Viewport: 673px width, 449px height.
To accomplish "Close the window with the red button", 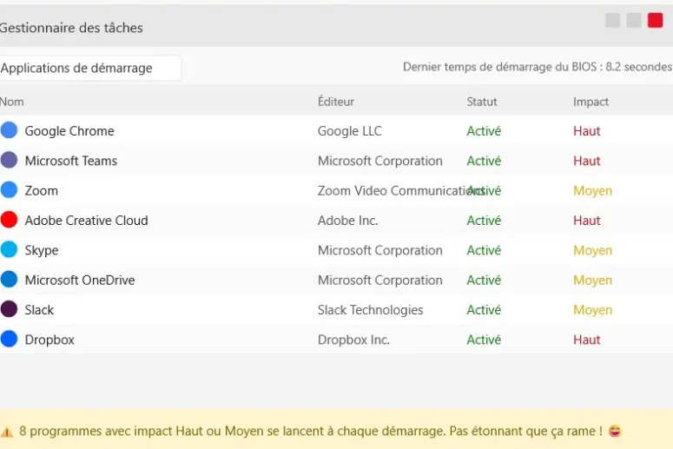I will click(655, 20).
